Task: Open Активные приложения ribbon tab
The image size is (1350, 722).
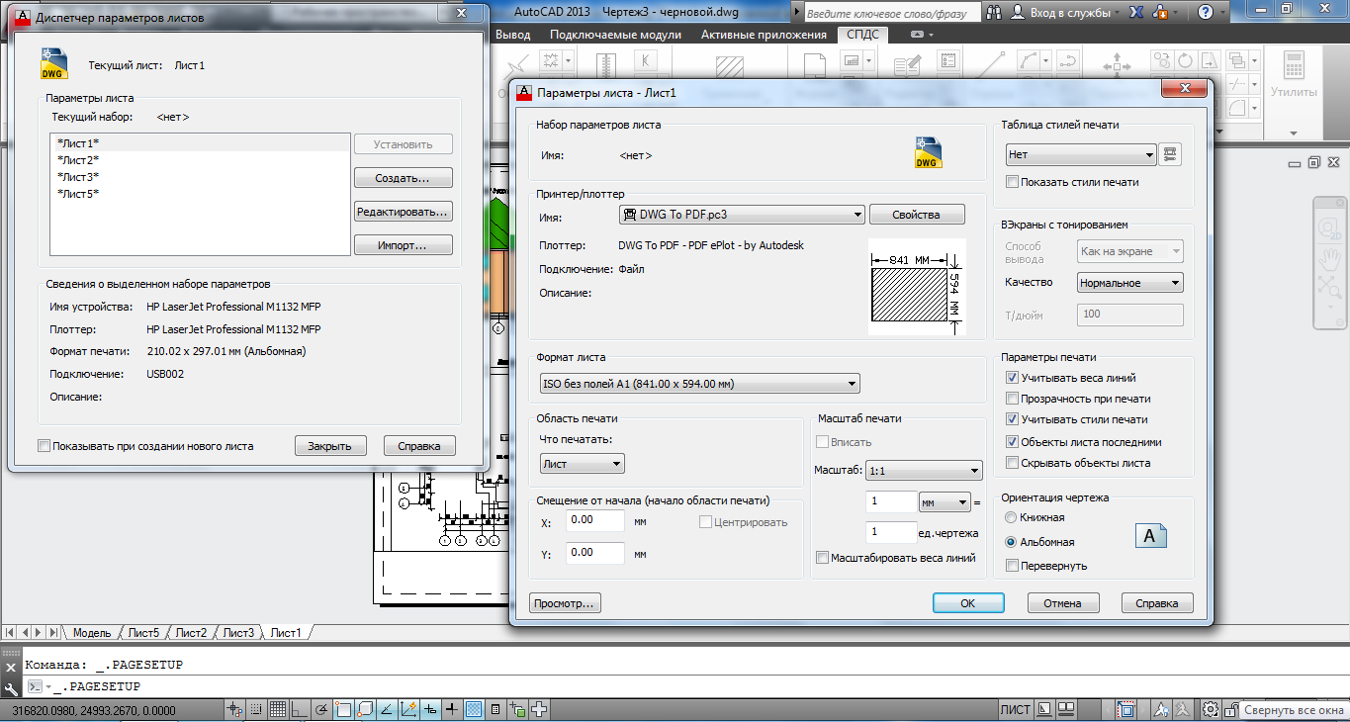Action: [764, 35]
